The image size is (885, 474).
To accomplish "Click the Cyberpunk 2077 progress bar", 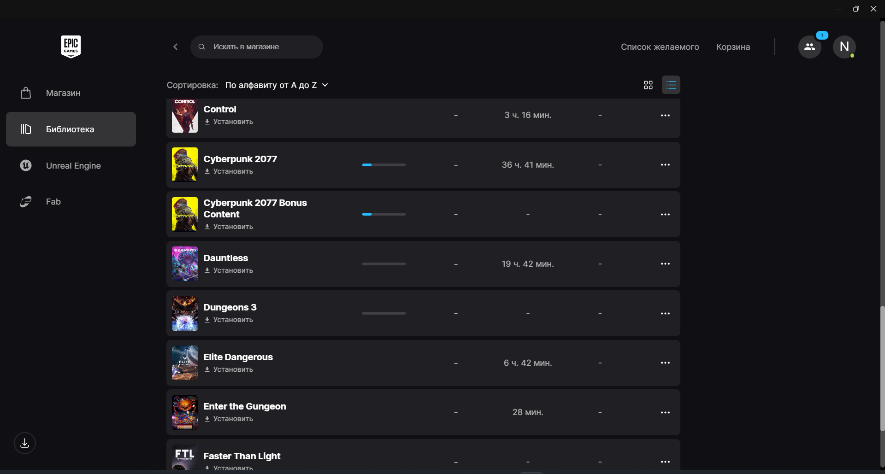I will (383, 165).
